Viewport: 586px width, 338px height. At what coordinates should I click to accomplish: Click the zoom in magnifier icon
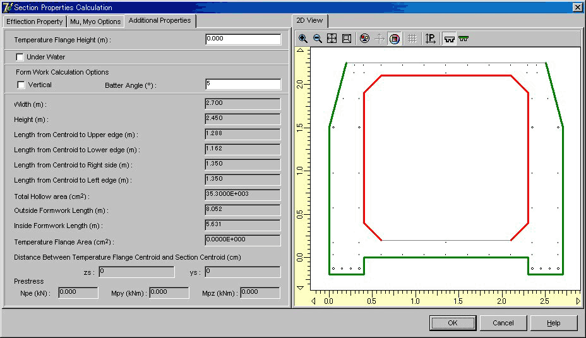[303, 39]
